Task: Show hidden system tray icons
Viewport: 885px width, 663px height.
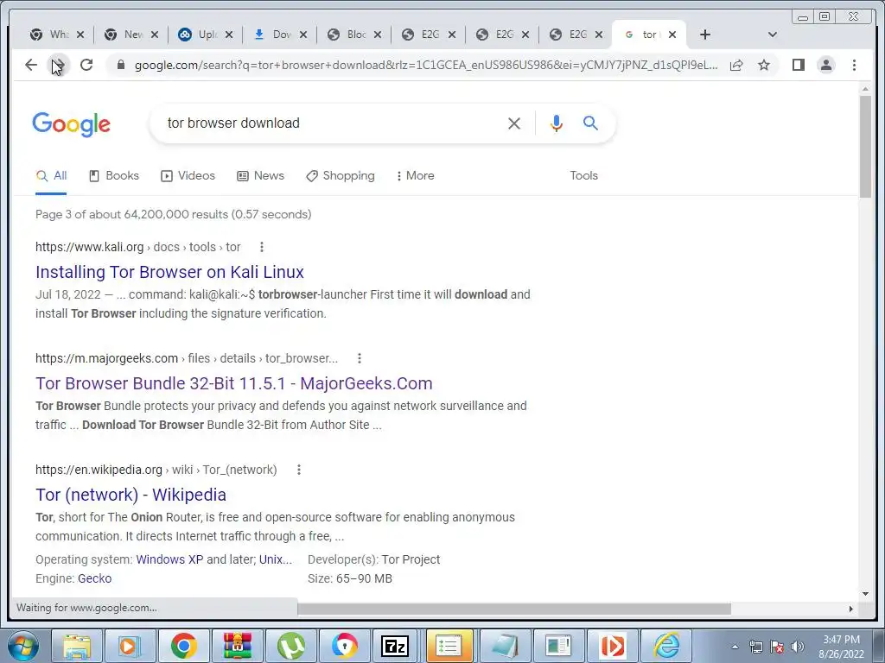Action: coord(735,647)
